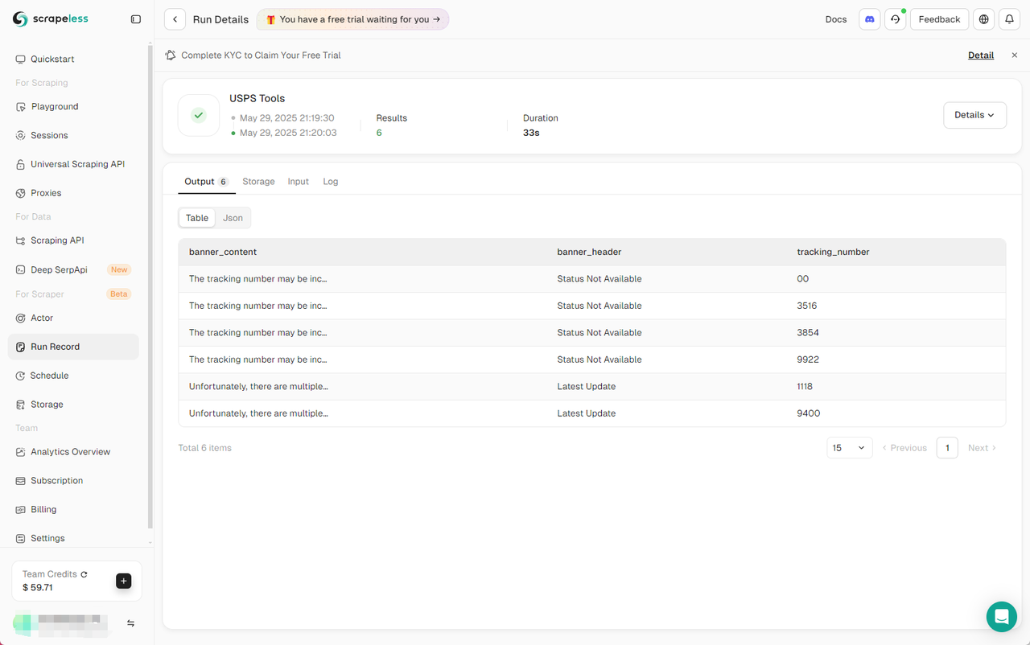The image size is (1030, 645).
Task: Open the notifications bell
Action: click(1010, 19)
